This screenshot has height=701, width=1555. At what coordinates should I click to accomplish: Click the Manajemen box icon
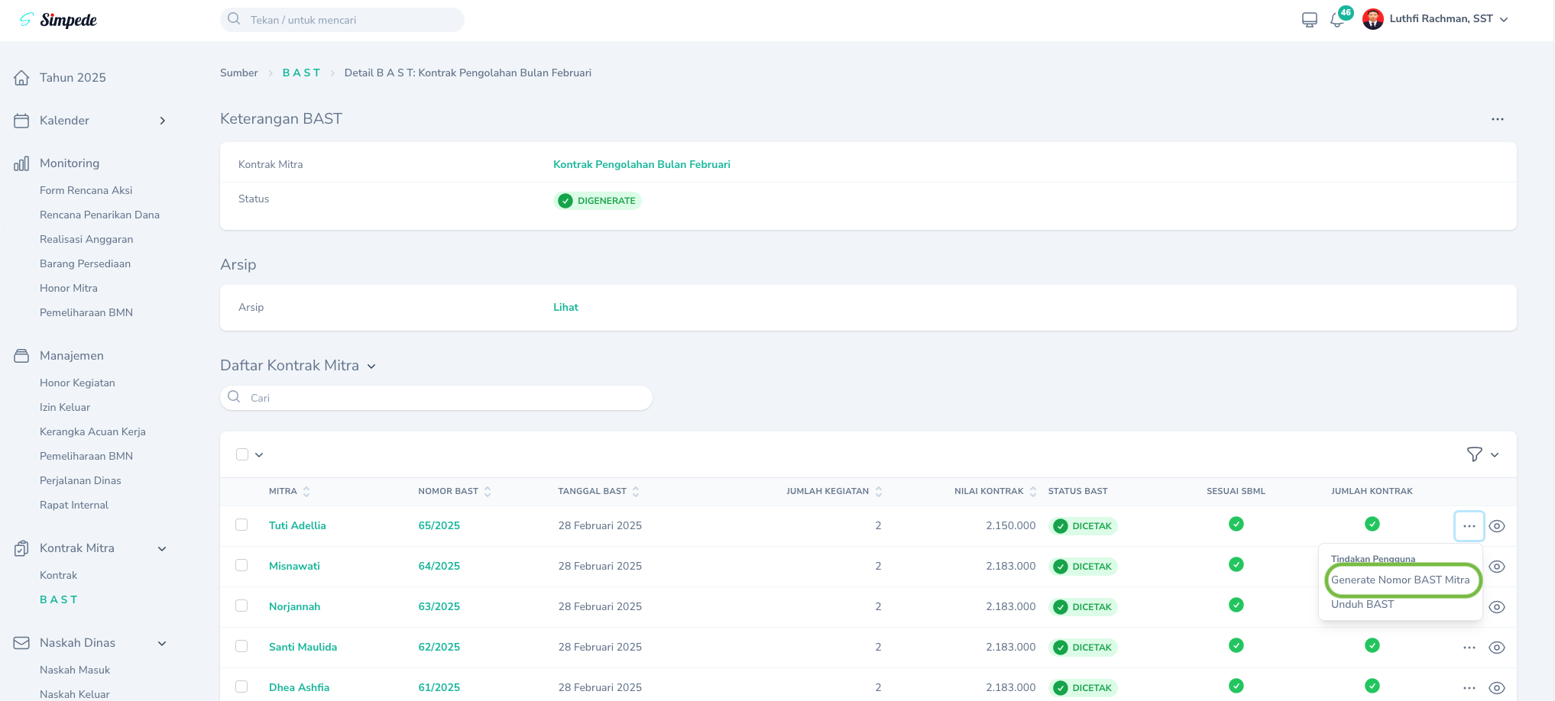coord(21,356)
